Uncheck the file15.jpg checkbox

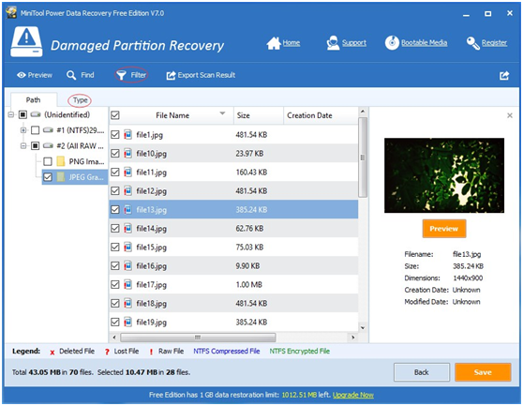115,247
